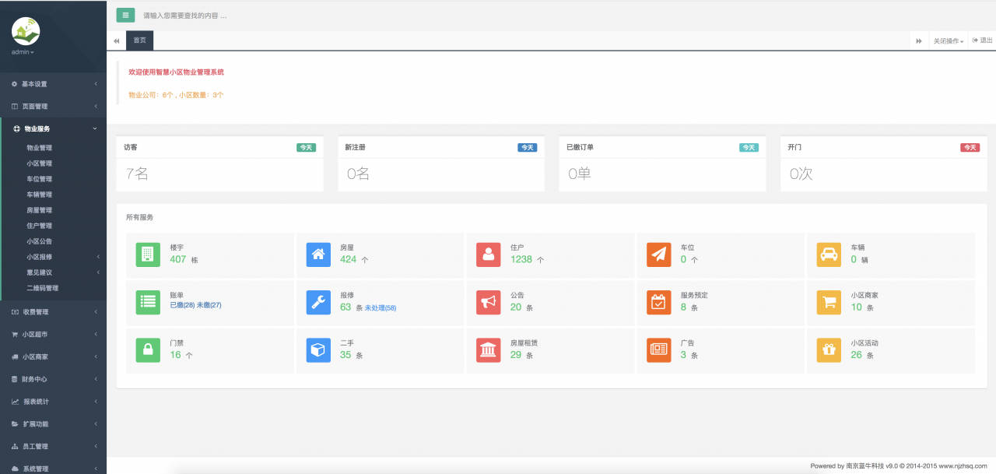
Task: Open 小区管理 in the sidebar
Action: (40, 163)
